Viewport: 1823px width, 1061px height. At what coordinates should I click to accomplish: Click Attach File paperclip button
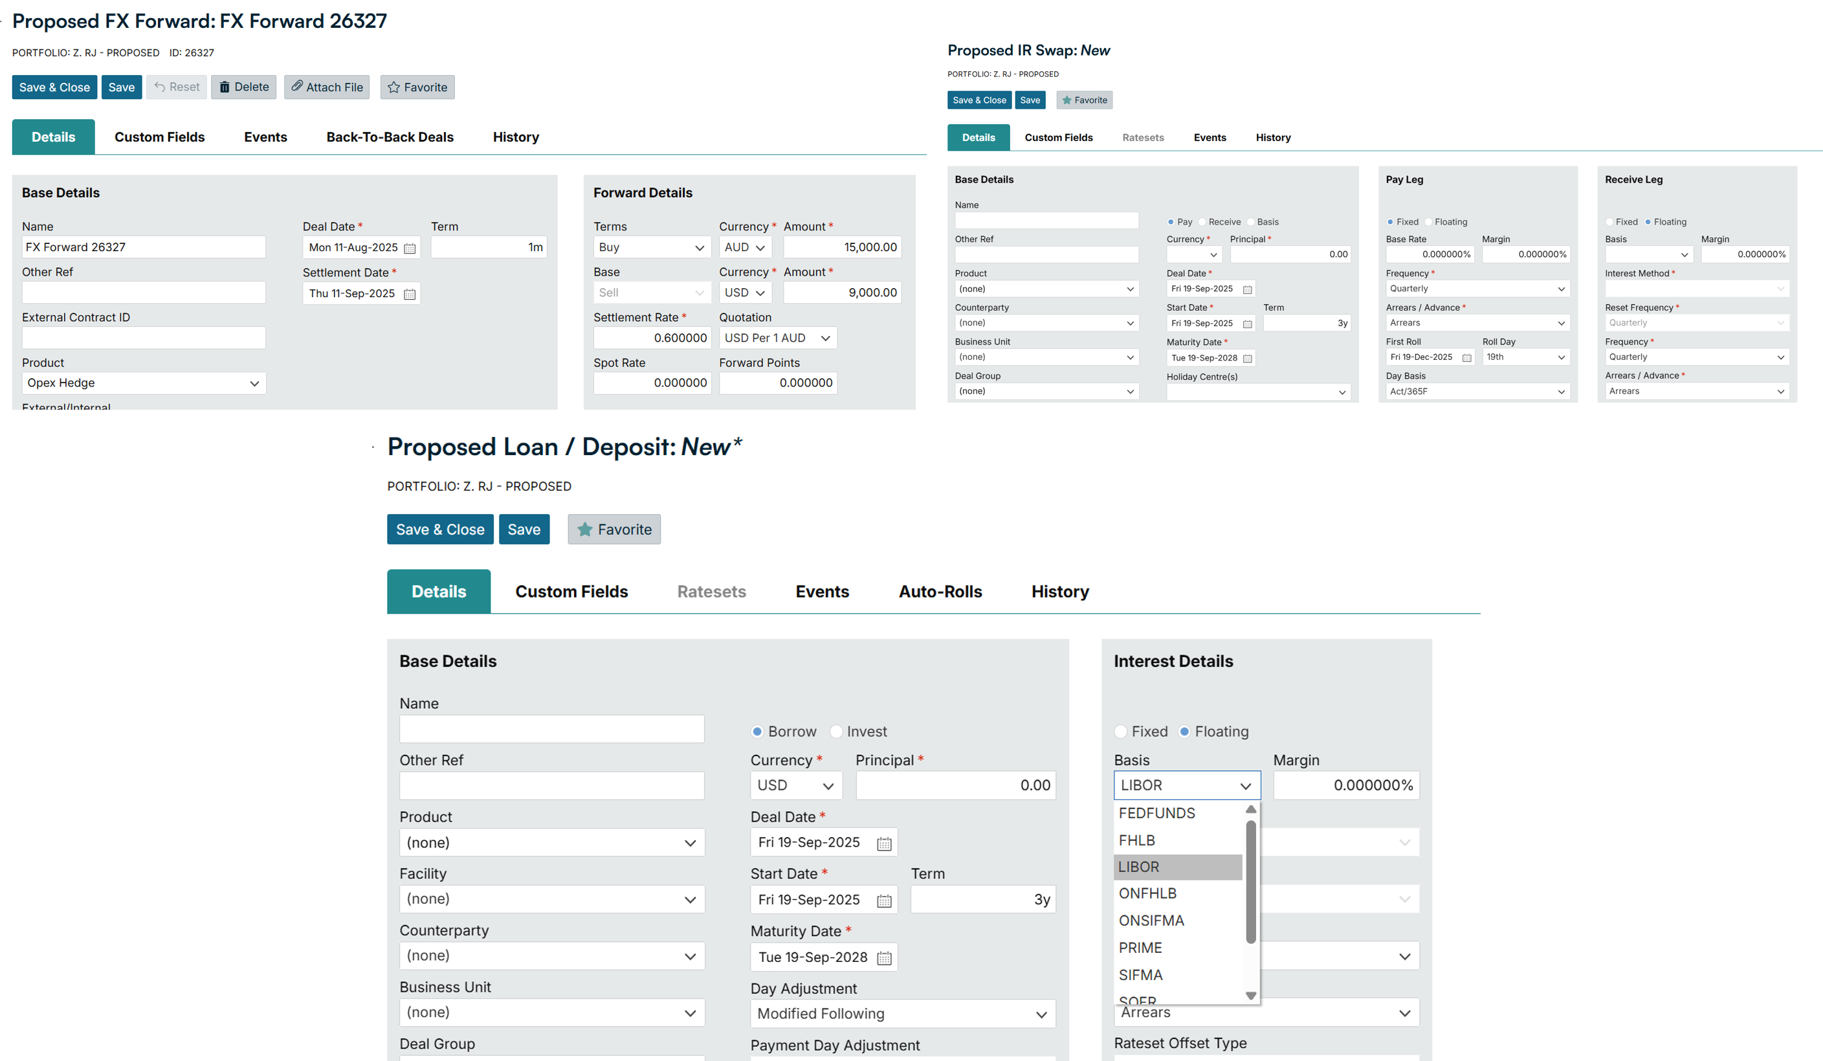pyautogui.click(x=326, y=87)
